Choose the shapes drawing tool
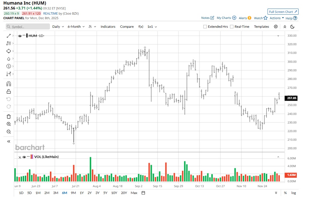This screenshot has width=312, height=200. (9, 51)
